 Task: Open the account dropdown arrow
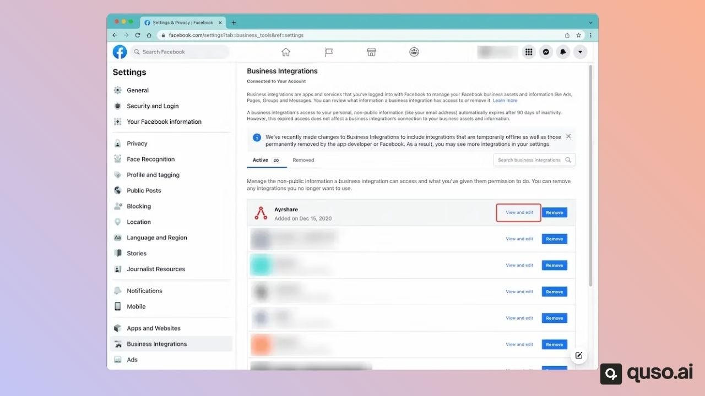pyautogui.click(x=580, y=52)
